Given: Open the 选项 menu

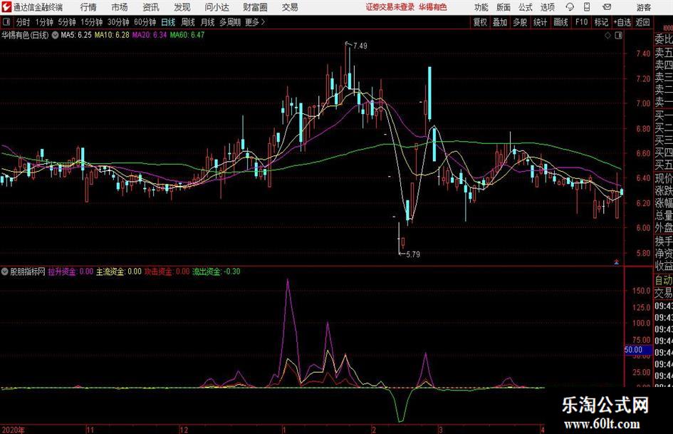Looking at the screenshot, I should (547, 7).
